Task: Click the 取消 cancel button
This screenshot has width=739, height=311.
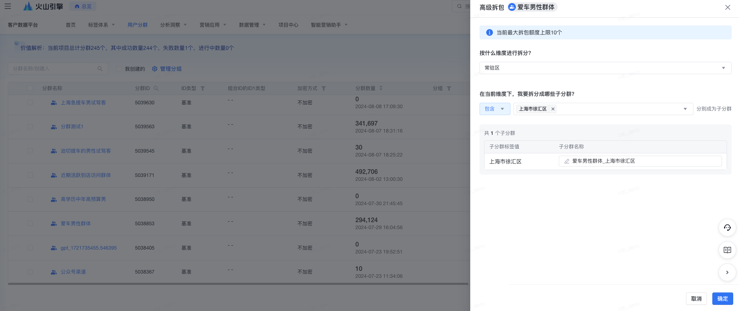Action: pyautogui.click(x=696, y=299)
